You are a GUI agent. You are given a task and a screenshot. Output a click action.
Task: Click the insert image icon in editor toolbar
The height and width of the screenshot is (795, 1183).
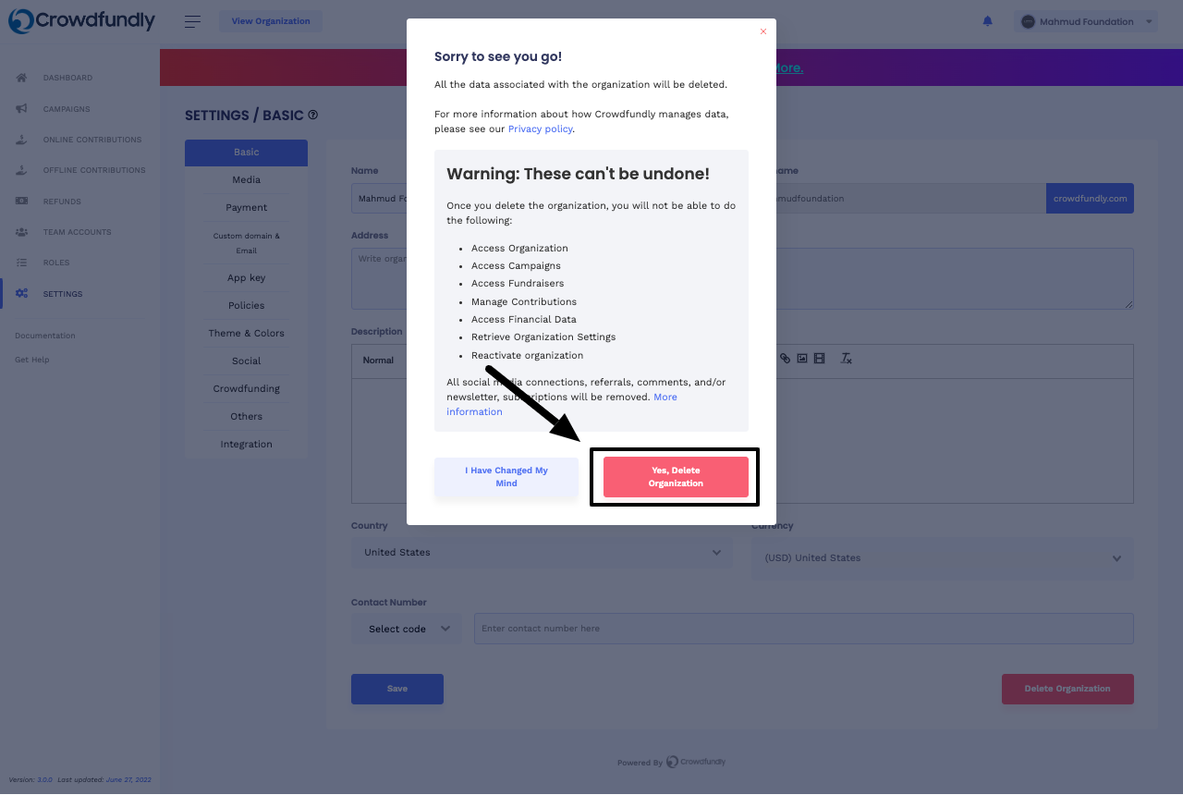coord(802,359)
